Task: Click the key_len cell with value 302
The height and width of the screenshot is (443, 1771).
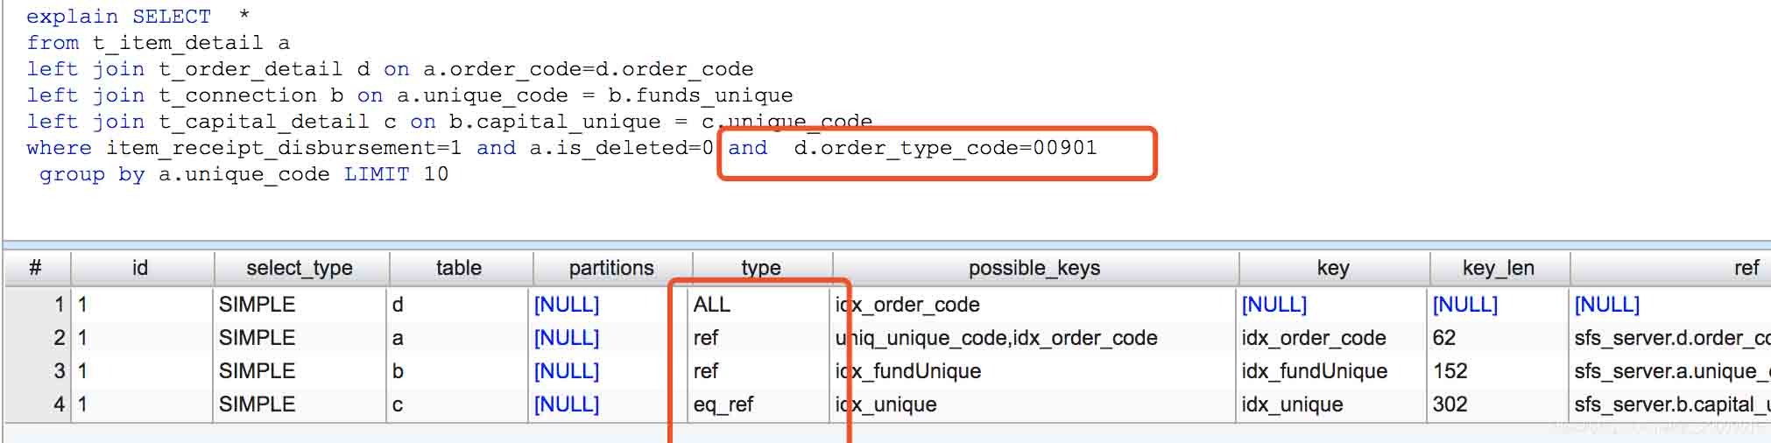Action: [1450, 404]
